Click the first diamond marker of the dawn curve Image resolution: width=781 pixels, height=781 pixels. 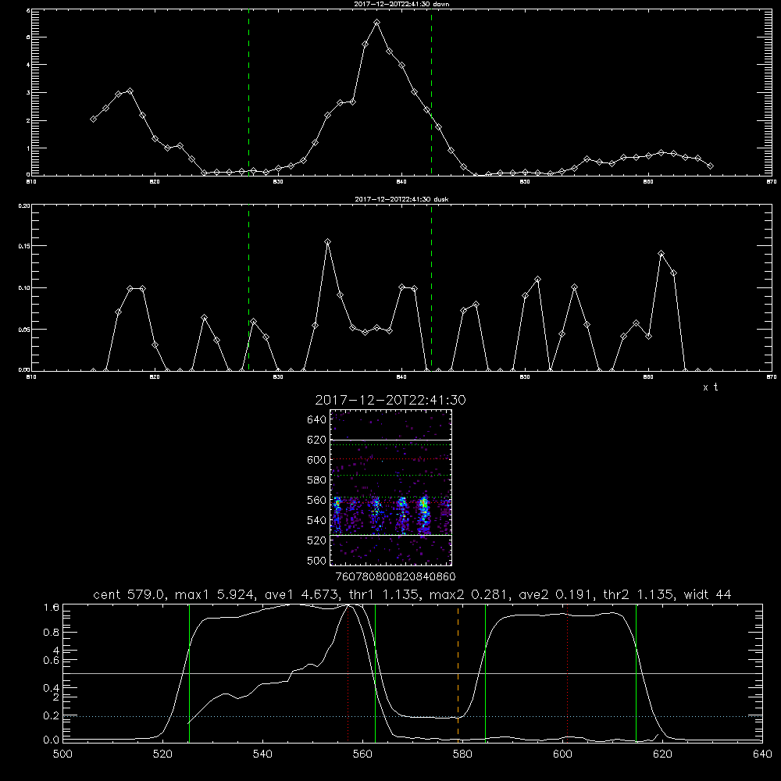93,119
